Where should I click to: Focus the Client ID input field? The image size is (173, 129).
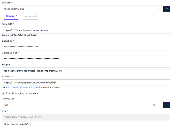pyautogui.click(x=86, y=47)
